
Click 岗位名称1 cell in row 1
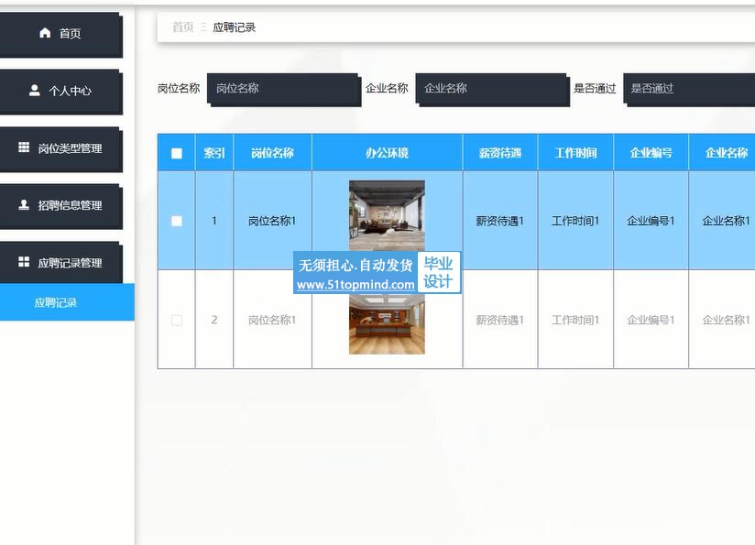pos(272,221)
